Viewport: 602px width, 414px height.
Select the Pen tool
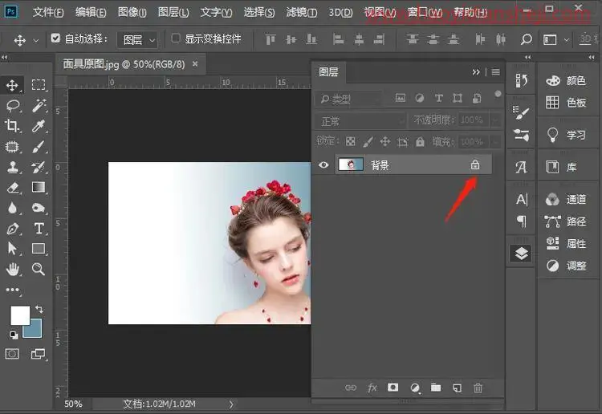click(13, 229)
